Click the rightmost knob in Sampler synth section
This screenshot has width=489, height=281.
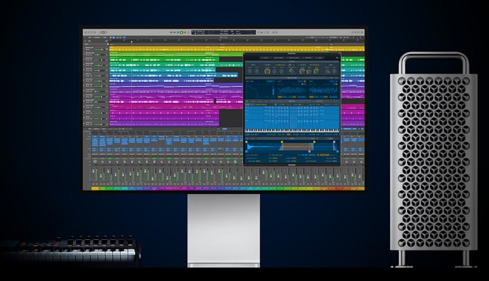click(334, 71)
